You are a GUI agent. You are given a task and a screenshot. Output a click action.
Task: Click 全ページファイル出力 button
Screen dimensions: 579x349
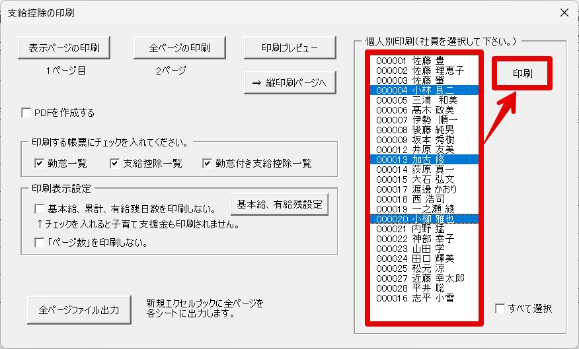[x=79, y=310]
